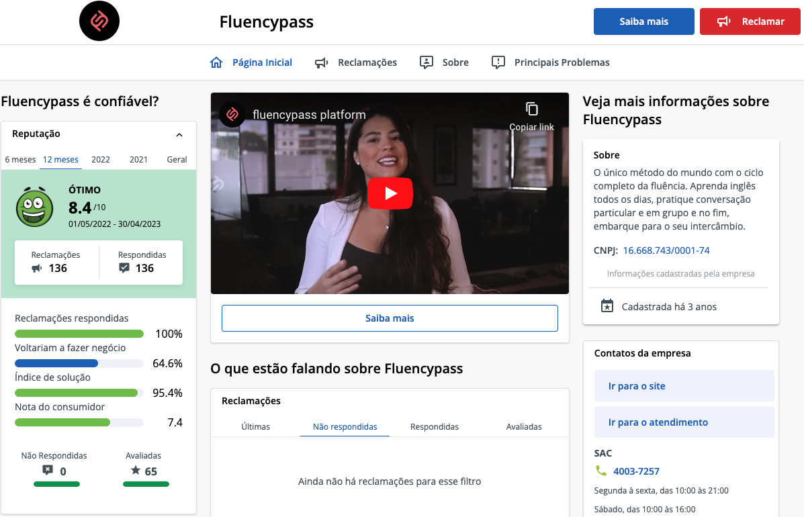The height and width of the screenshot is (517, 804).
Task: Select the 2022 reputation tab
Action: [101, 159]
